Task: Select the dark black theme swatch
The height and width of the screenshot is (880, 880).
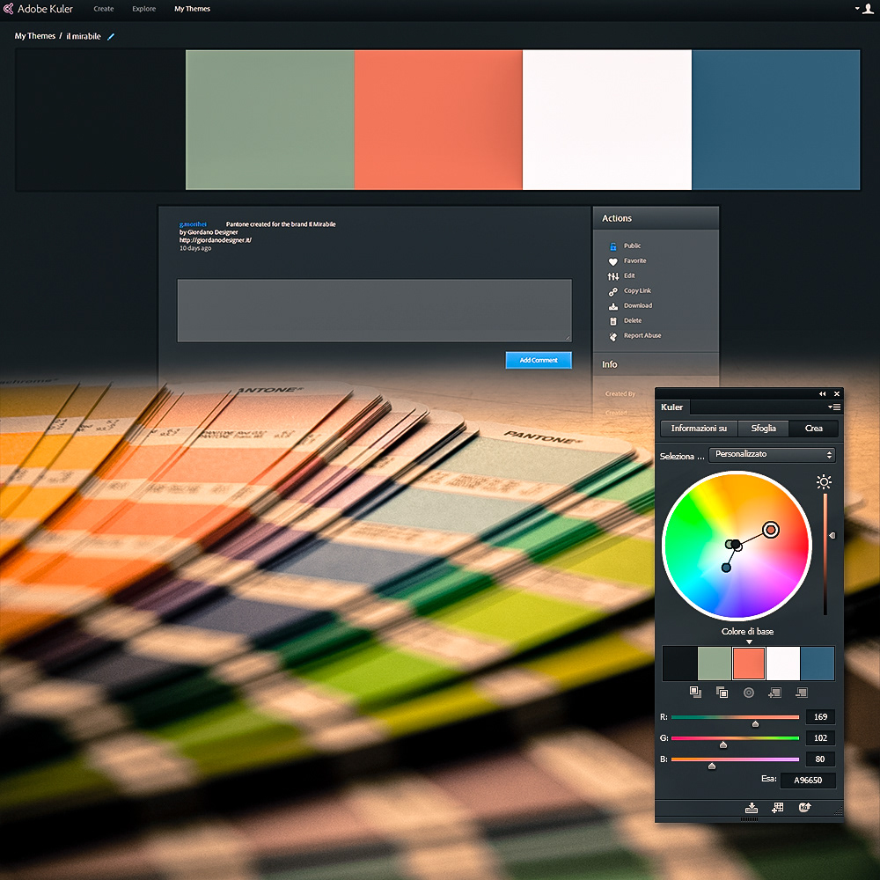Action: click(101, 120)
